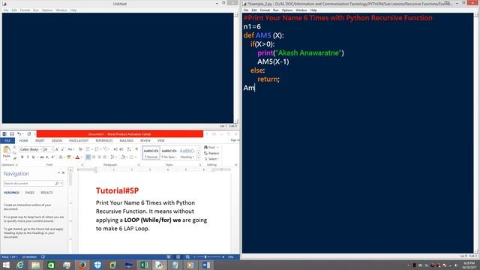480x270 pixels.
Task: Open the REVIEW ribbon tab
Action: pos(145,140)
